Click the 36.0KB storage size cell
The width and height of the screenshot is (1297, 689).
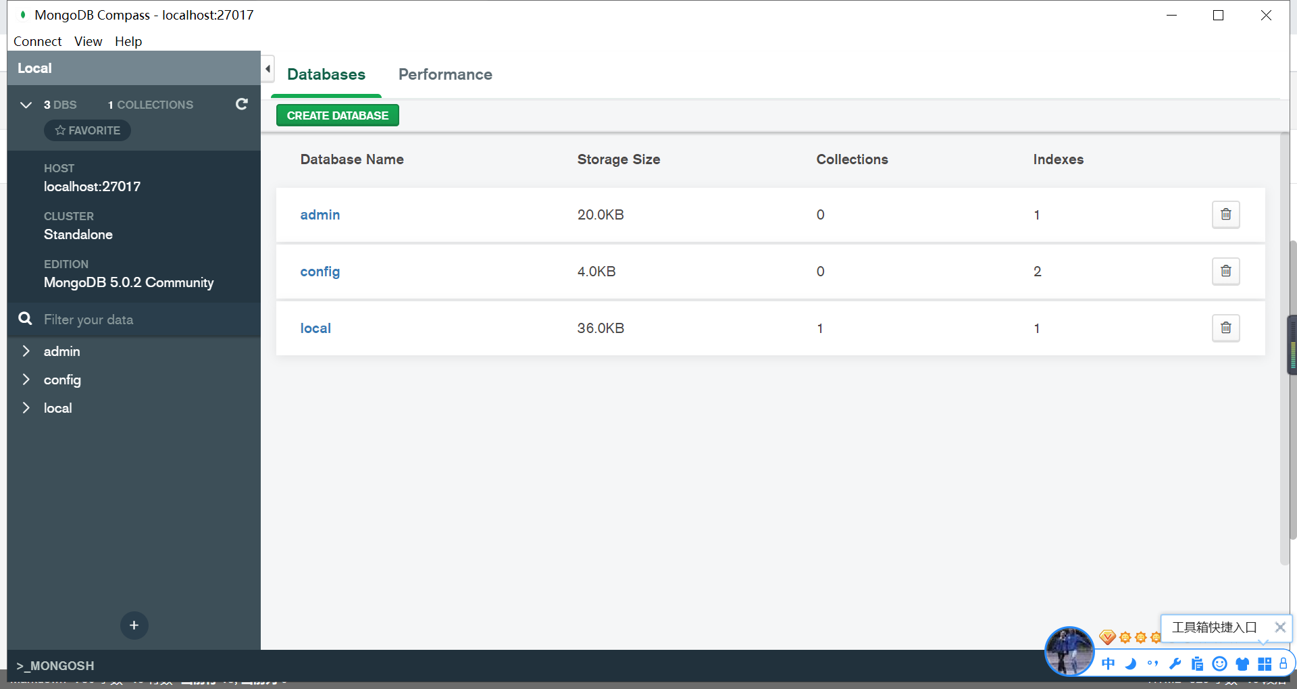coord(601,328)
